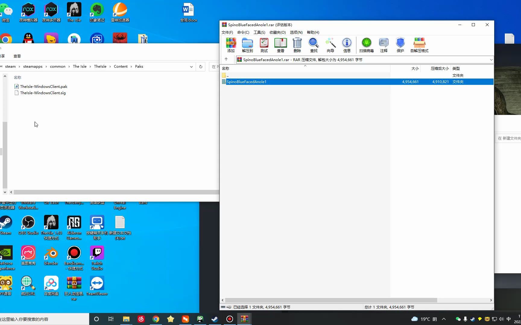The height and width of the screenshot is (325, 521).
Task: Click Explorer refresh button
Action: point(201,67)
